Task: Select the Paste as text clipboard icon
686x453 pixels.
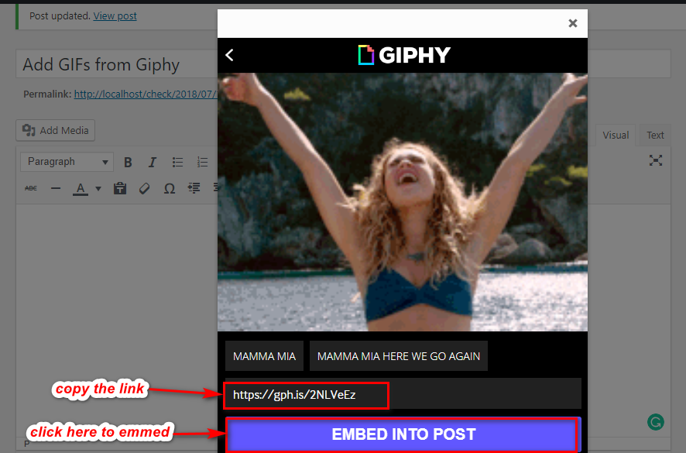Action: (x=120, y=188)
